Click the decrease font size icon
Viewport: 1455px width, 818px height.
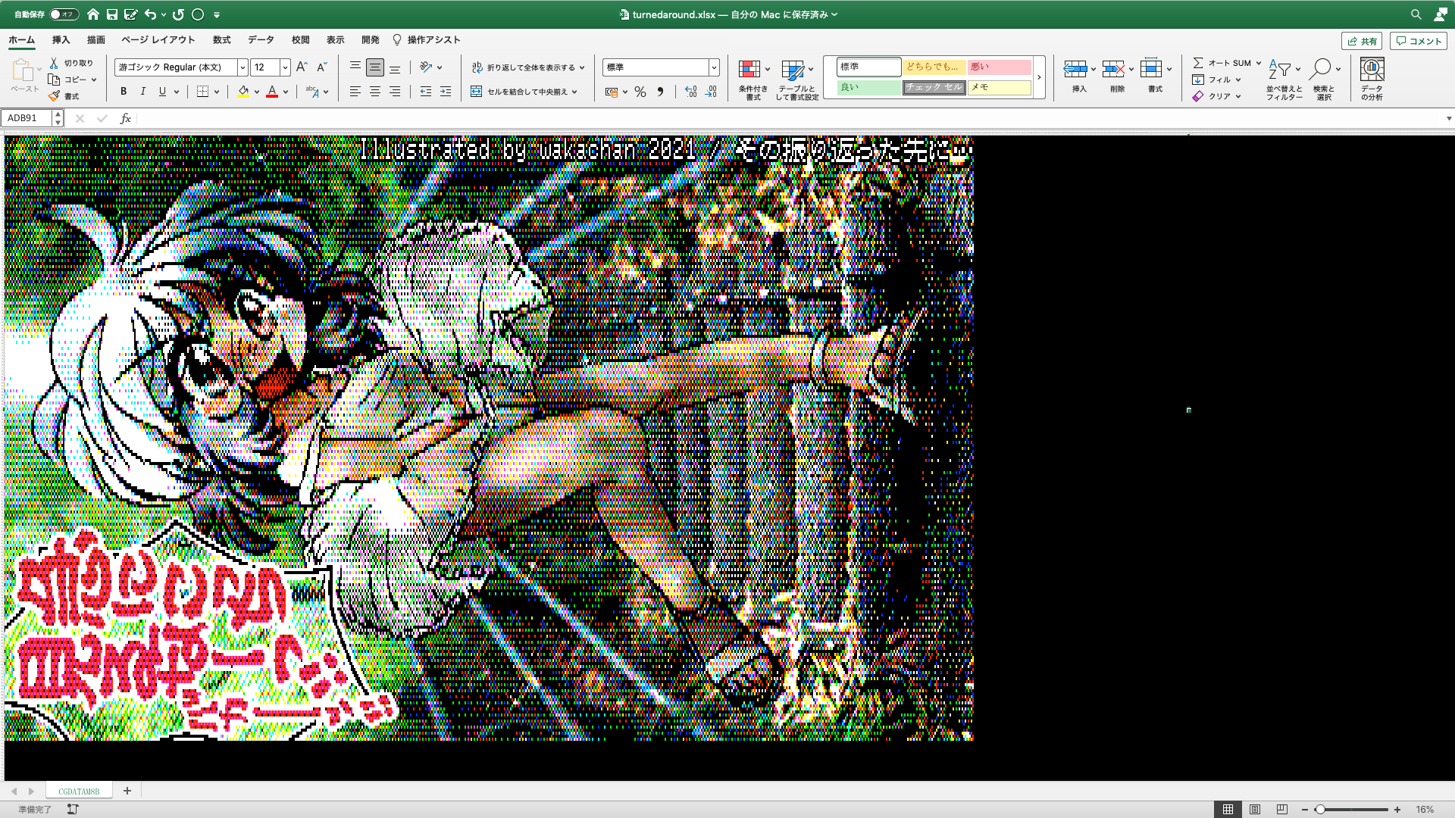321,67
